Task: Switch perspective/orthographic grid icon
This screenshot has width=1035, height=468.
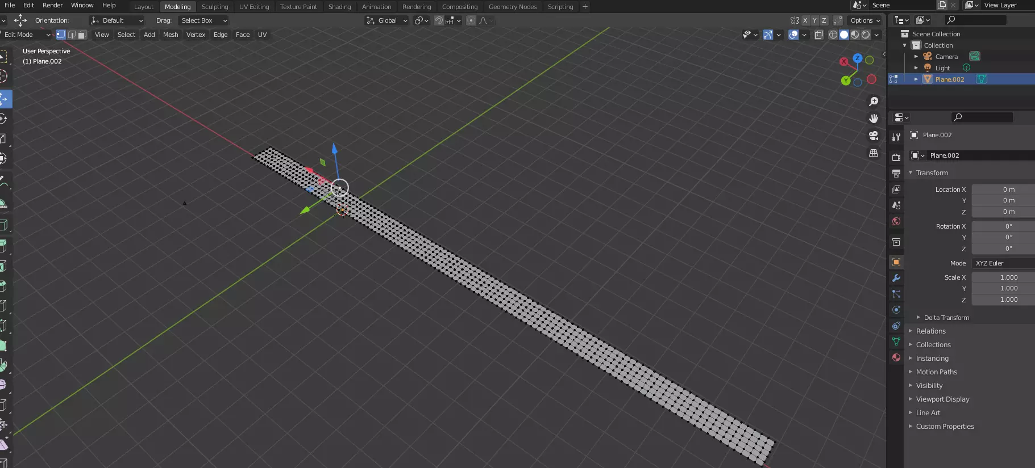Action: [x=874, y=153]
